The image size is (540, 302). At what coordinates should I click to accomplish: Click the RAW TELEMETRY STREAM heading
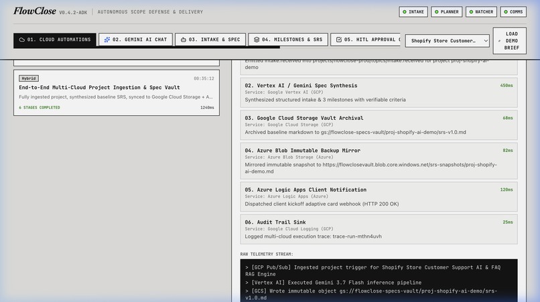(267, 254)
